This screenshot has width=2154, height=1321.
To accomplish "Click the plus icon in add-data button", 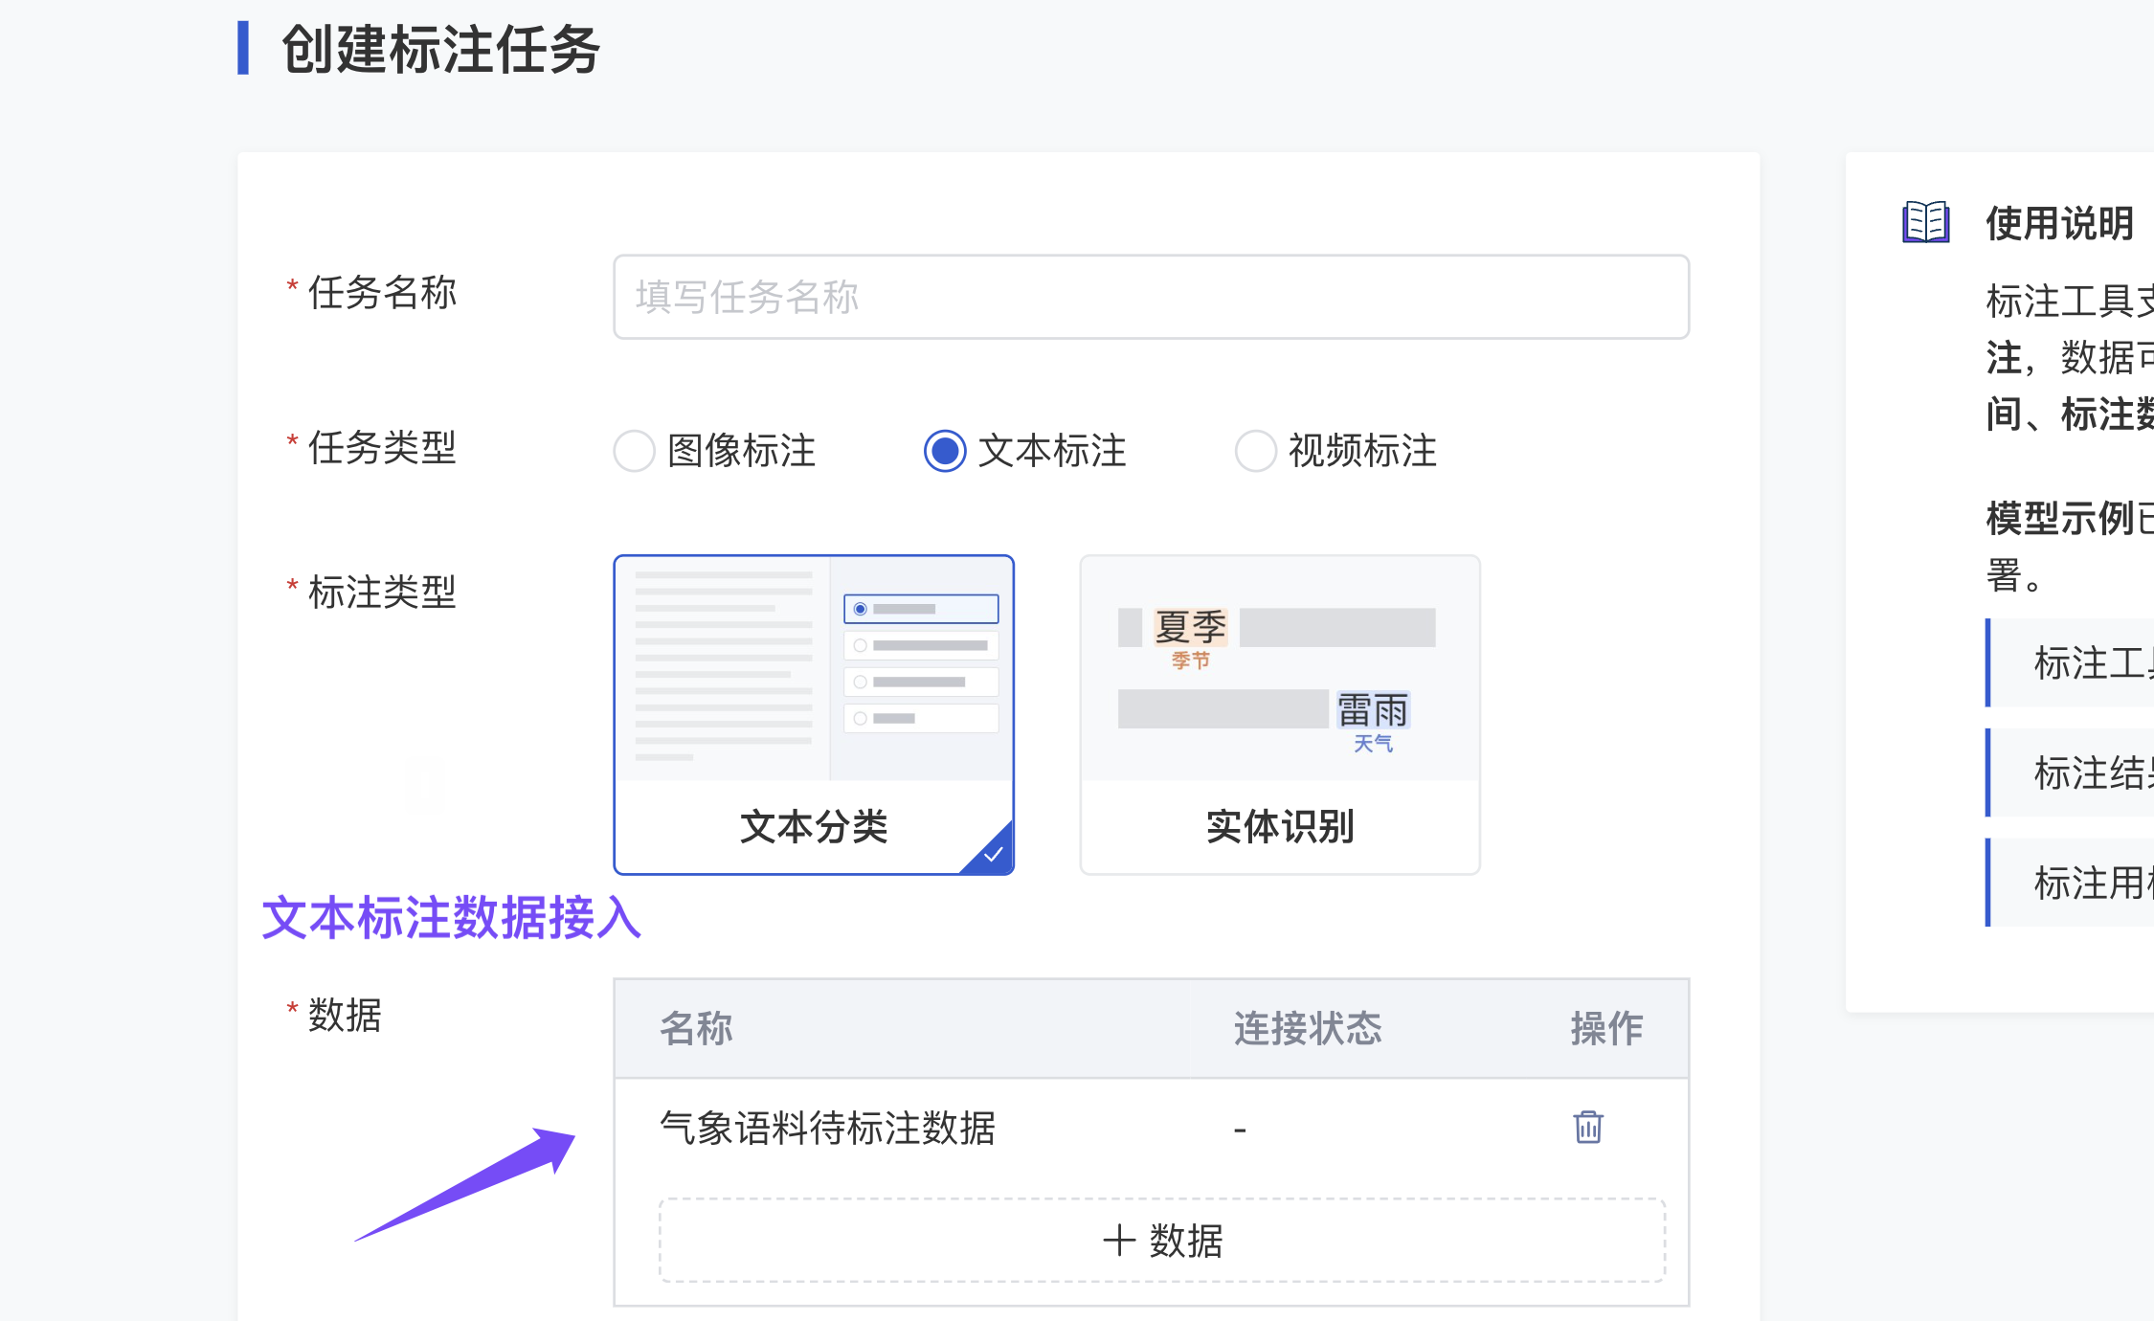I will point(1119,1241).
